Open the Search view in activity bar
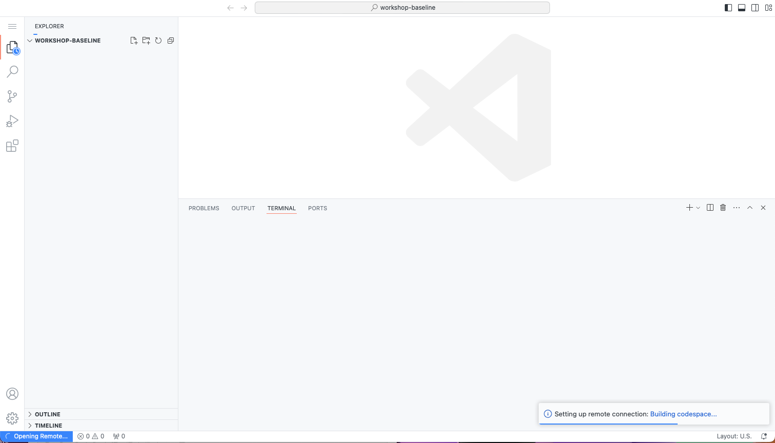 click(x=12, y=72)
